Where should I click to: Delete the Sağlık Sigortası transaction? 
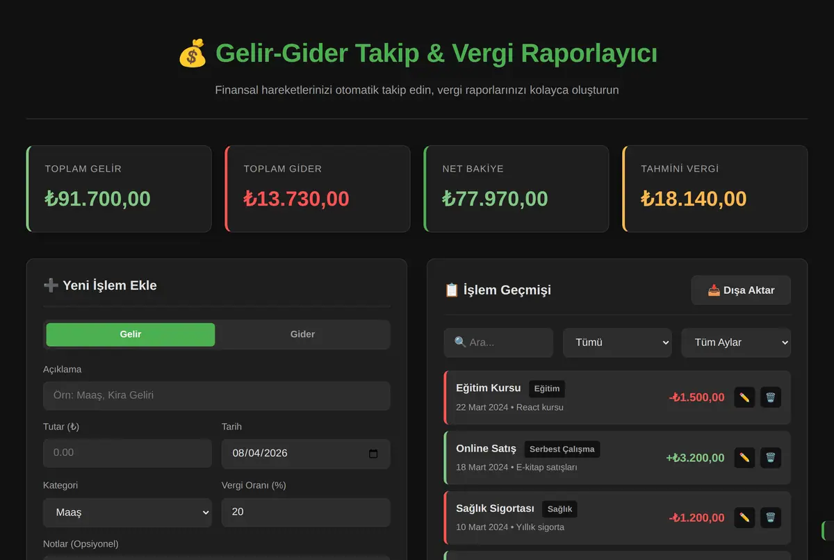771,518
